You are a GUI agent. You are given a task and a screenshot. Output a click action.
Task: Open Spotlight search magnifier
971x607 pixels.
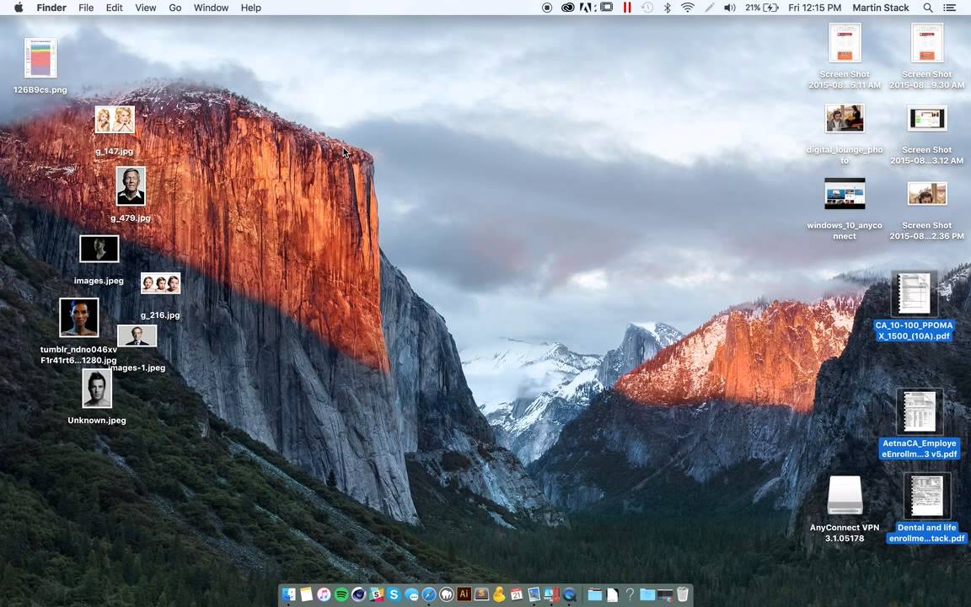928,8
